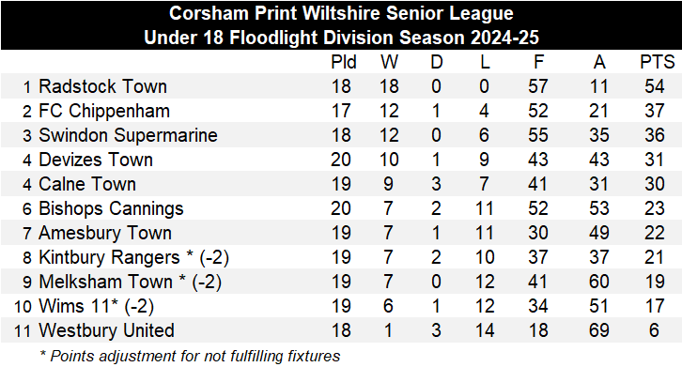Image resolution: width=682 pixels, height=367 pixels.
Task: Click the Pld column header
Action: click(344, 62)
